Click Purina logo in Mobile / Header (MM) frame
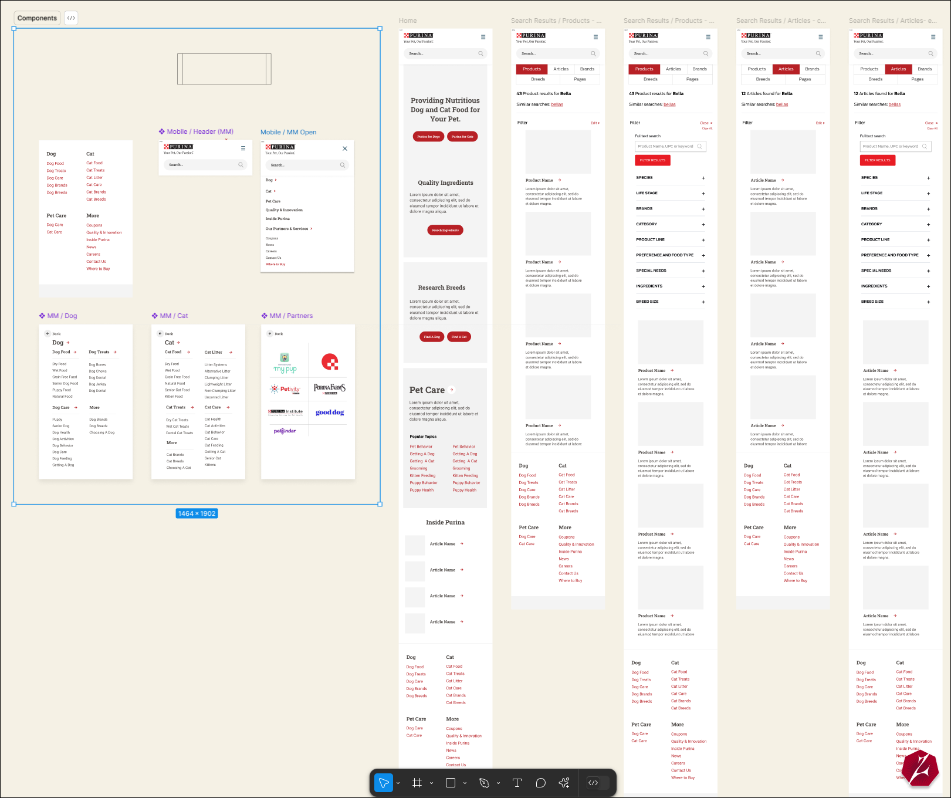This screenshot has width=951, height=798. click(178, 149)
